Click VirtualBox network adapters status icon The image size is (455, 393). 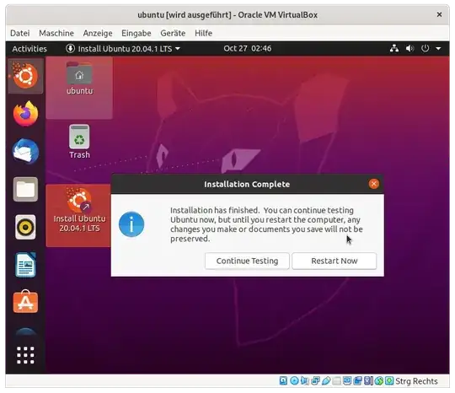coord(315,381)
